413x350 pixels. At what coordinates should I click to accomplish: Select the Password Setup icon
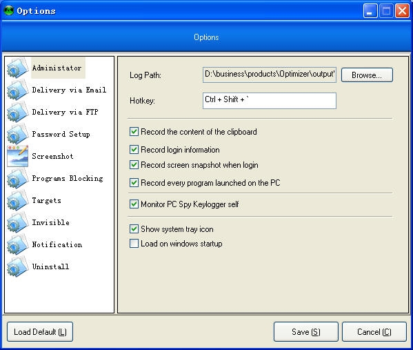[18, 134]
